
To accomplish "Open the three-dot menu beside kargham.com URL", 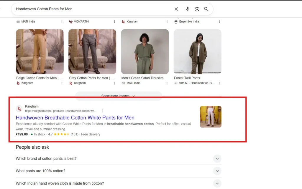I will (102, 111).
